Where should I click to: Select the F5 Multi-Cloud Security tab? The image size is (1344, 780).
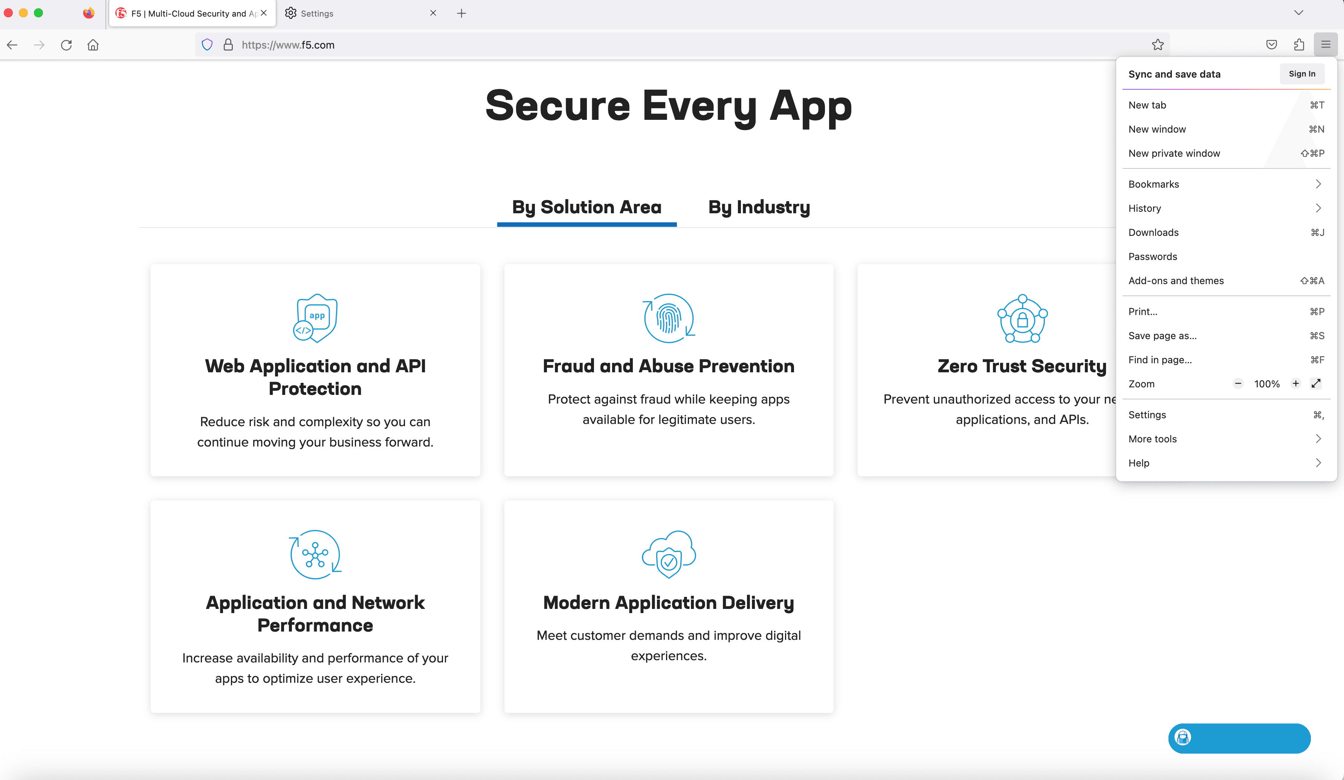coord(192,13)
